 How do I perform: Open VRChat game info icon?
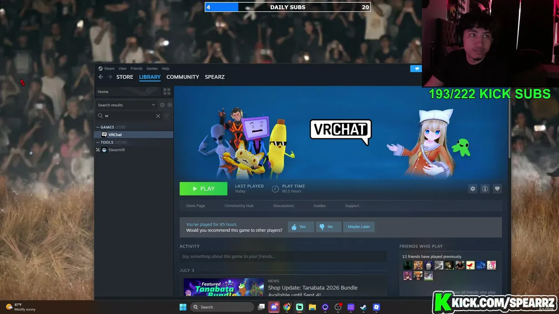pyautogui.click(x=485, y=189)
